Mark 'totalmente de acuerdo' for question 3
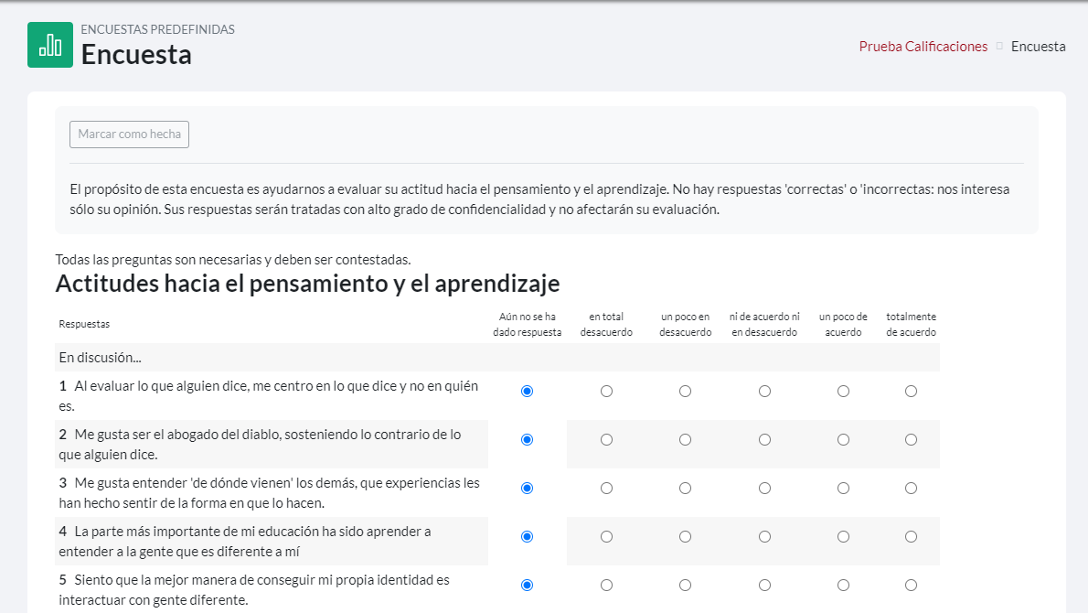This screenshot has height=613, width=1088. (911, 489)
